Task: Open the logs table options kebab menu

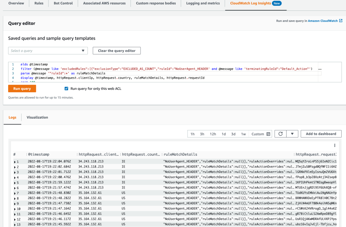Action: [x=334, y=145]
